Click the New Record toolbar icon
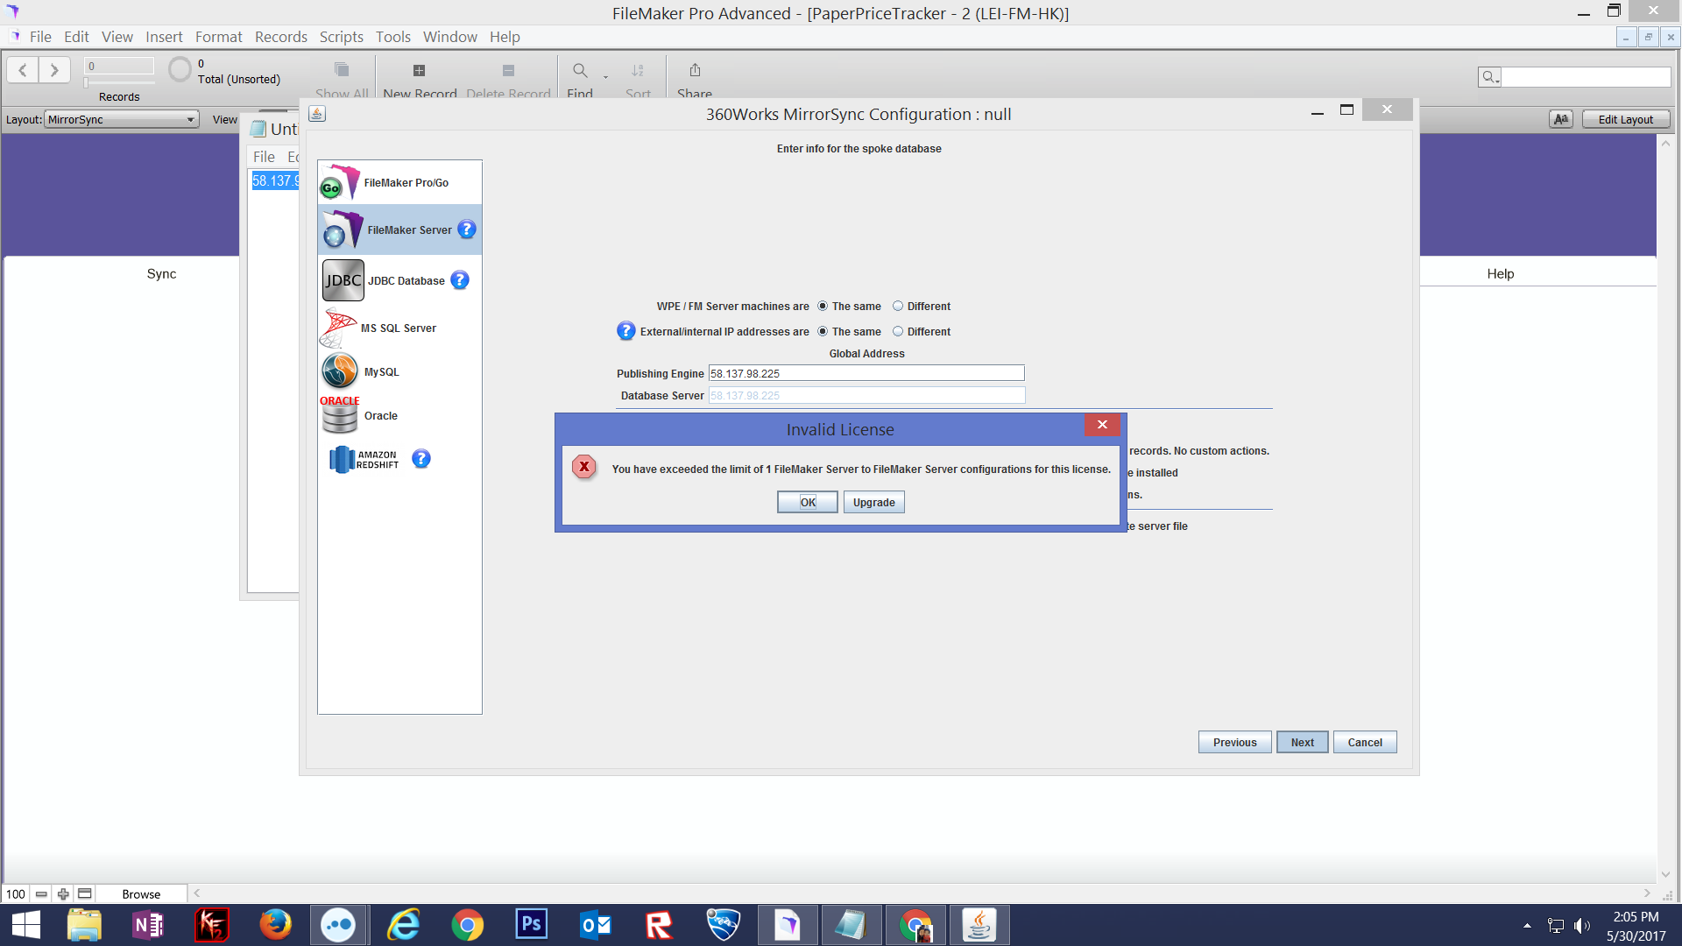This screenshot has height=946, width=1682. point(419,70)
